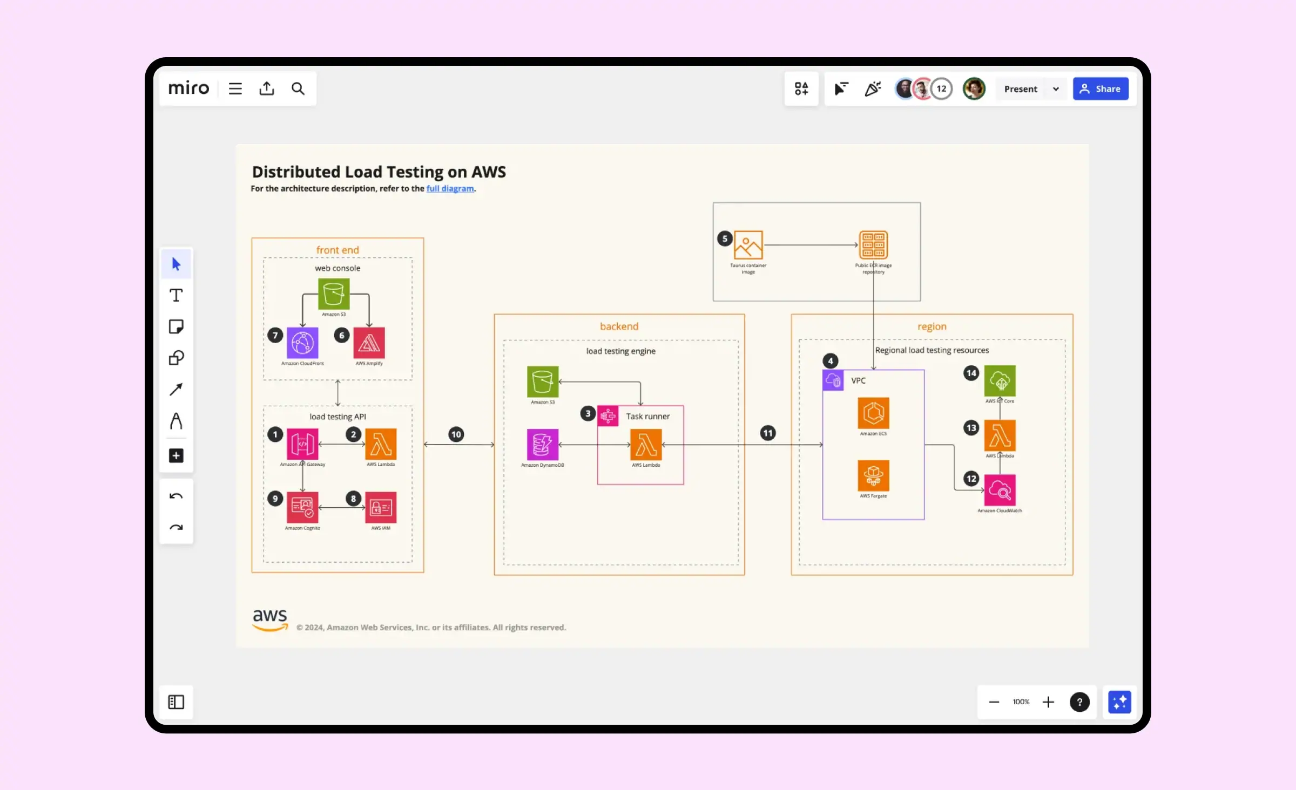Click the Amazon CloudWatch icon
This screenshot has height=790, width=1296.
1000,490
